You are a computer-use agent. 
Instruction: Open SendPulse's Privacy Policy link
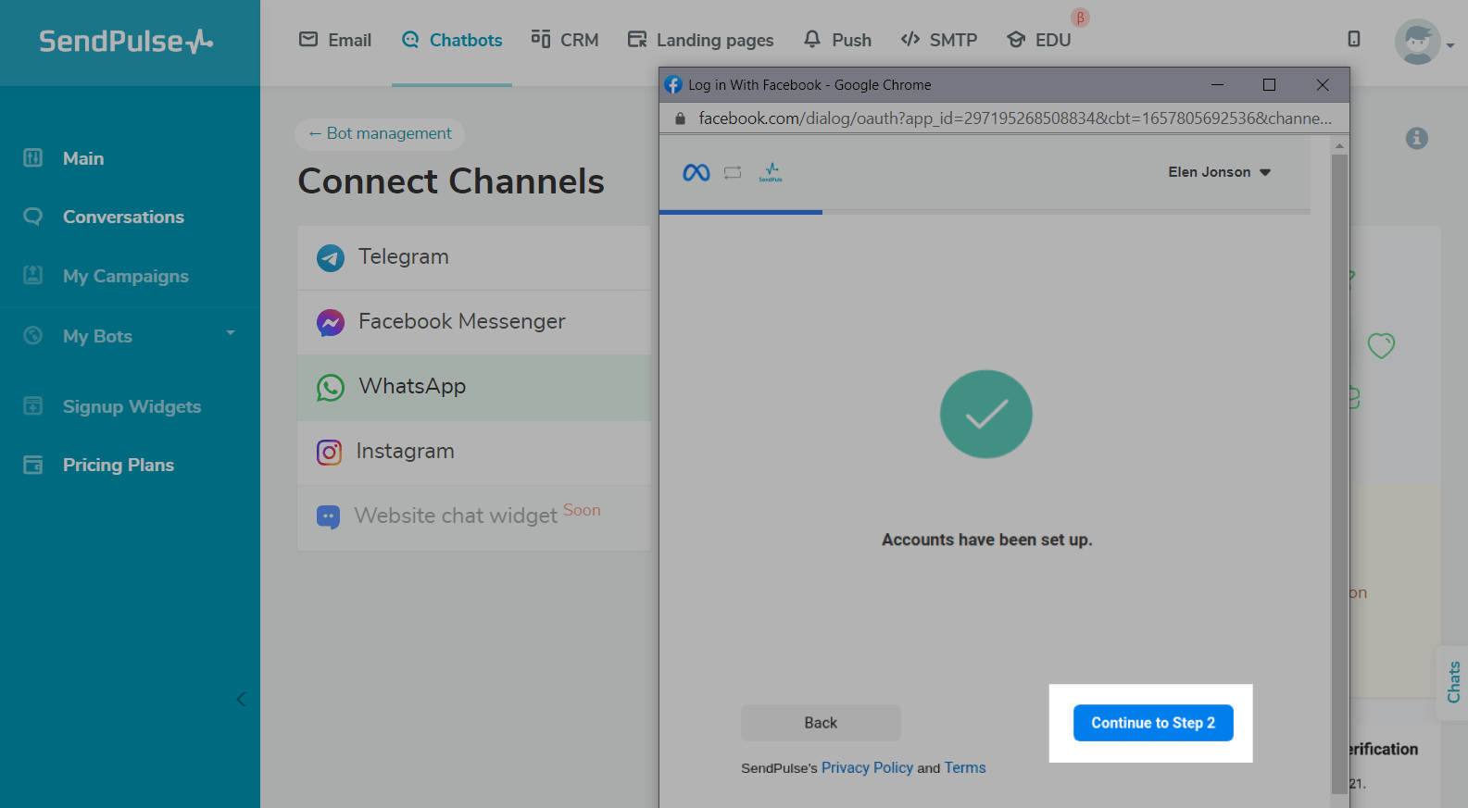click(x=867, y=767)
